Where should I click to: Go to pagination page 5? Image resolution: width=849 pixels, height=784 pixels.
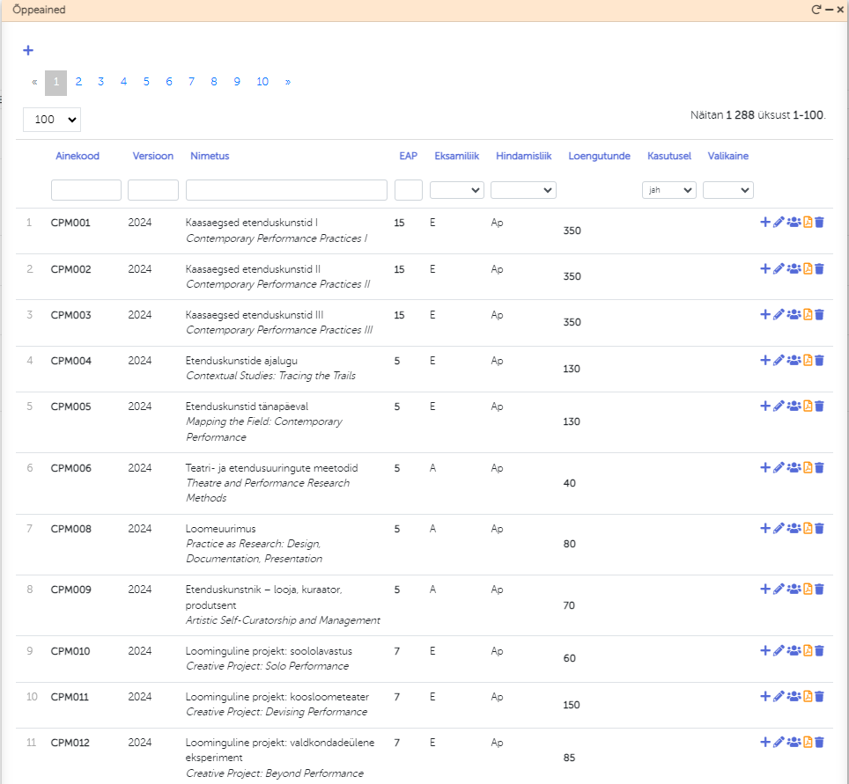point(146,82)
